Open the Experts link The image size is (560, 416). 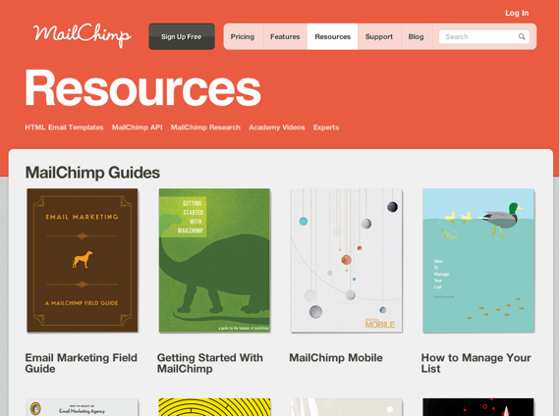coord(326,128)
